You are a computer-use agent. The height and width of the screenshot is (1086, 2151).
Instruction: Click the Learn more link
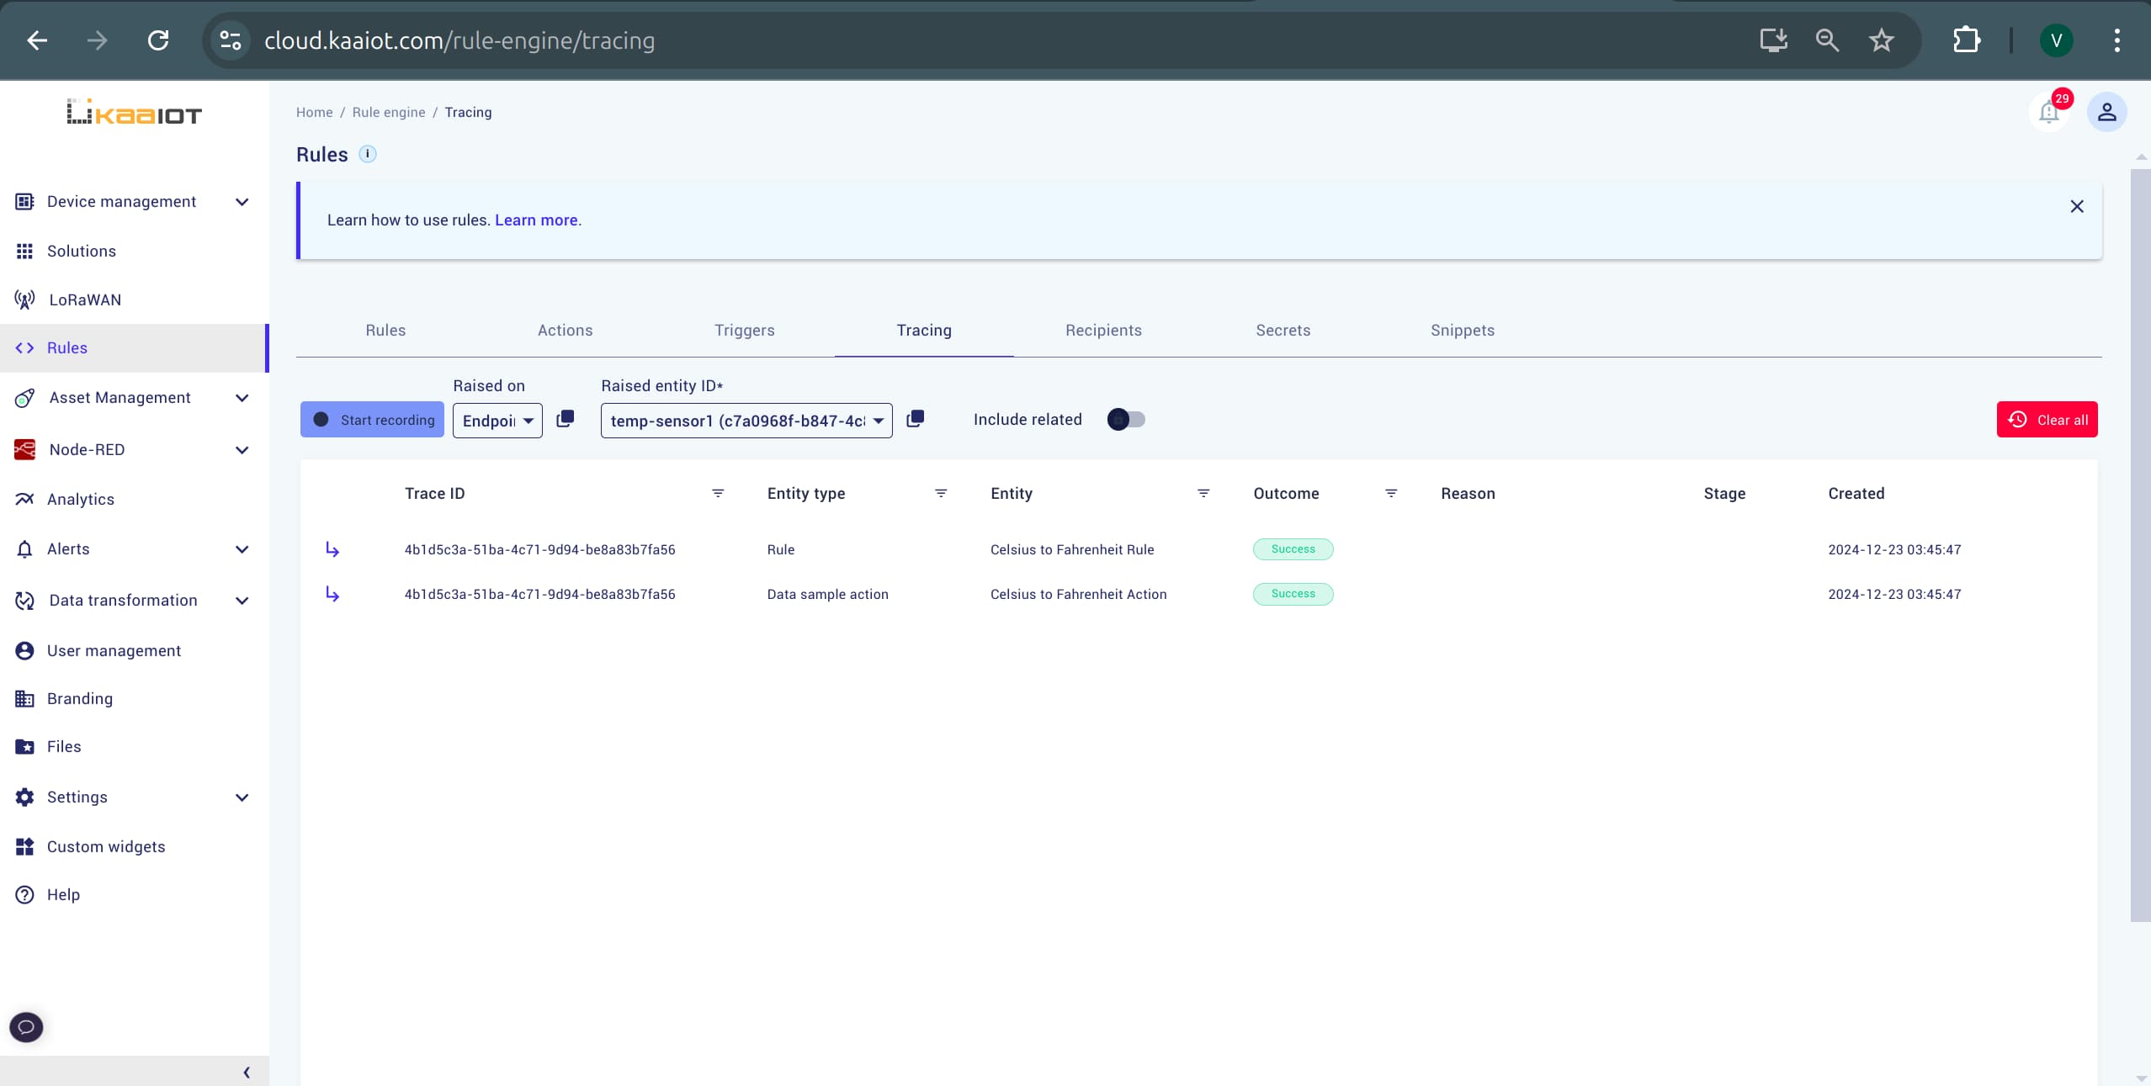click(538, 219)
